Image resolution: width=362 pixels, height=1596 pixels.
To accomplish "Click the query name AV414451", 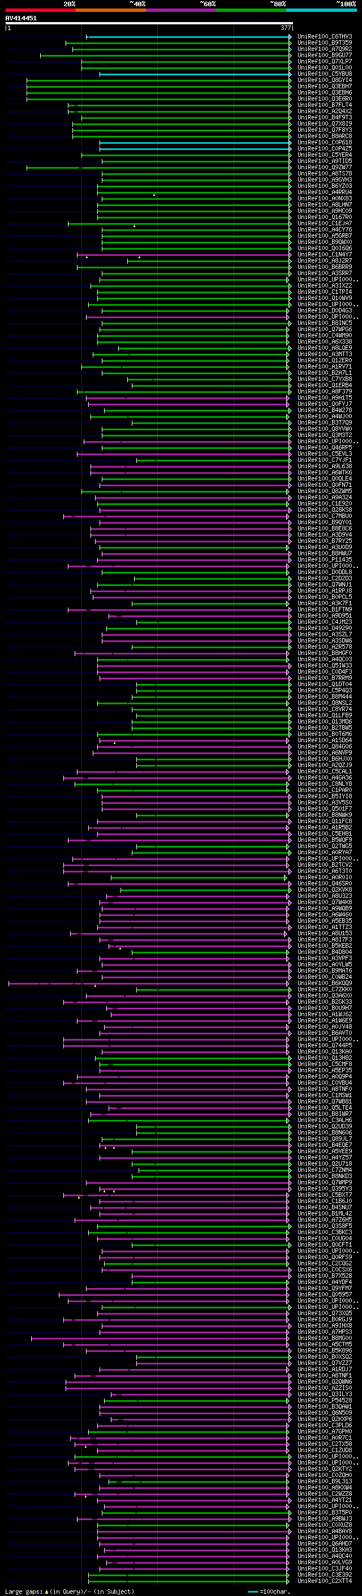I will tap(21, 19).
